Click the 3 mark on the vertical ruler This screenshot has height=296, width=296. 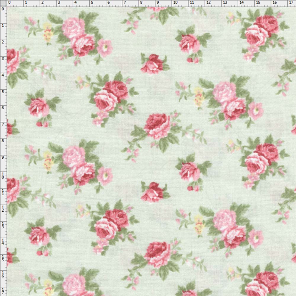point(3,59)
